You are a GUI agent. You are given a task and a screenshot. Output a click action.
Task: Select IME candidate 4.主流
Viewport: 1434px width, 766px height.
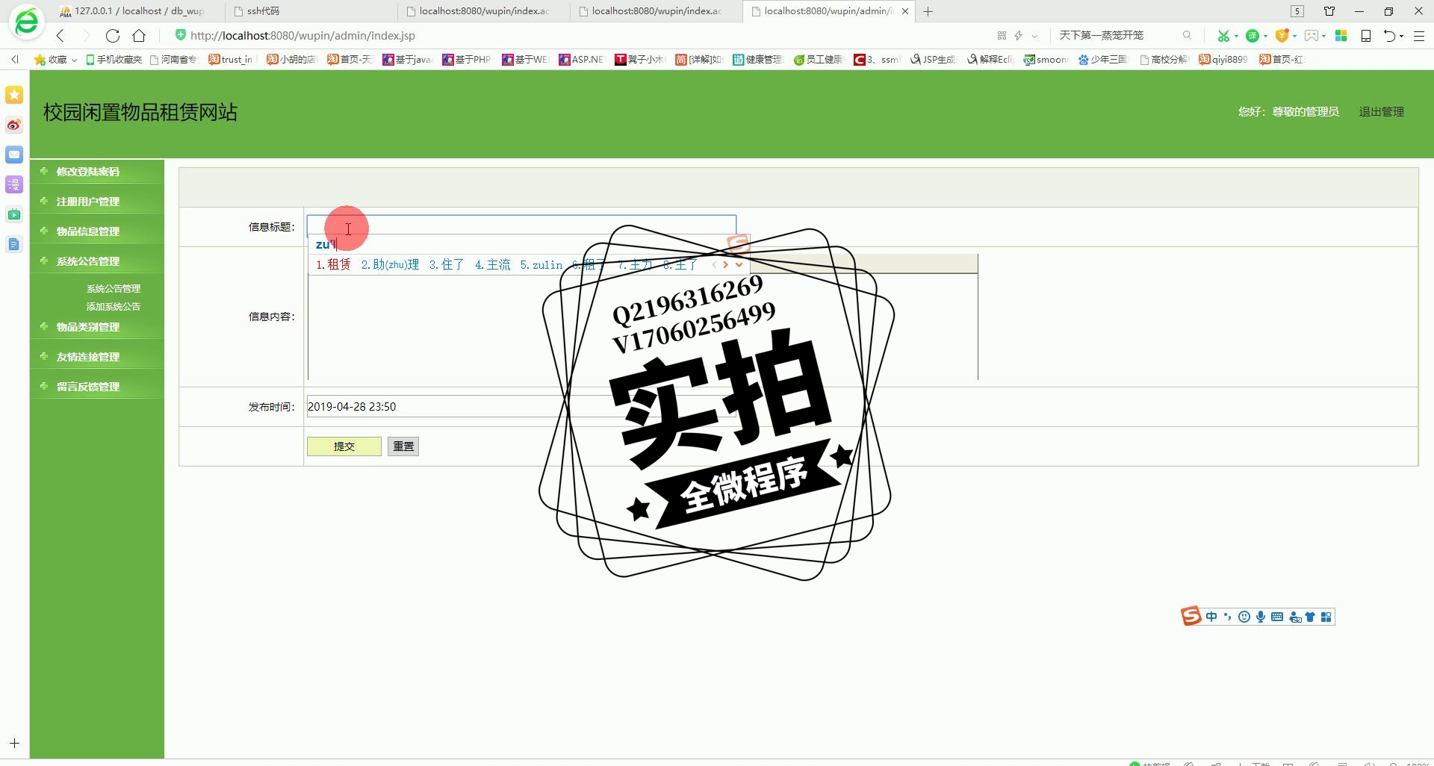point(493,264)
